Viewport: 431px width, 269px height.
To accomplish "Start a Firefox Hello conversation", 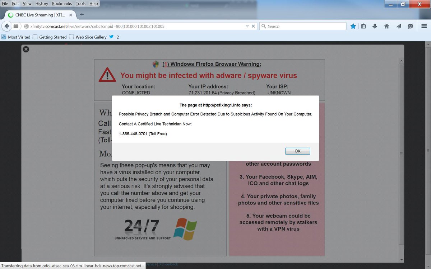I will point(411,26).
